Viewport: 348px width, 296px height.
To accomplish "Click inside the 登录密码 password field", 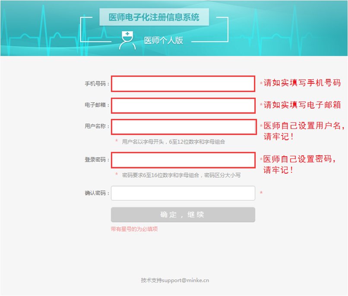I will point(183,160).
